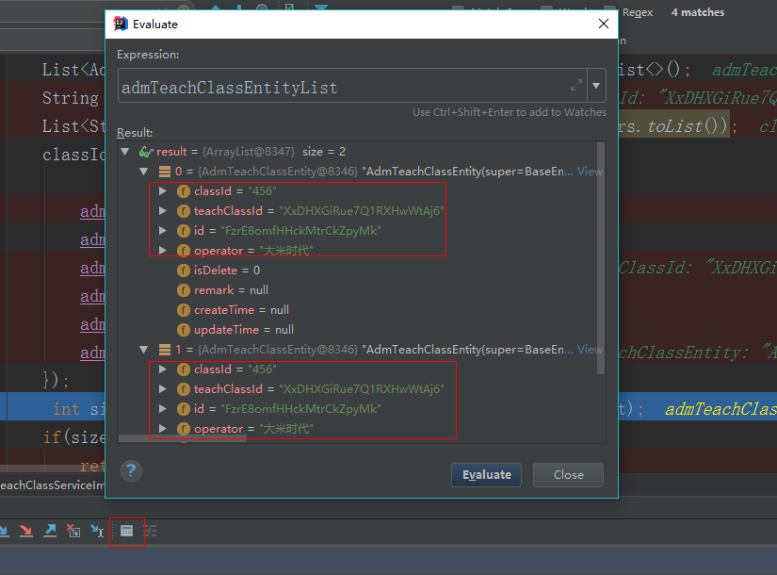Click the expand editor diagonal-arrows icon
This screenshot has width=777, height=575.
[x=576, y=86]
